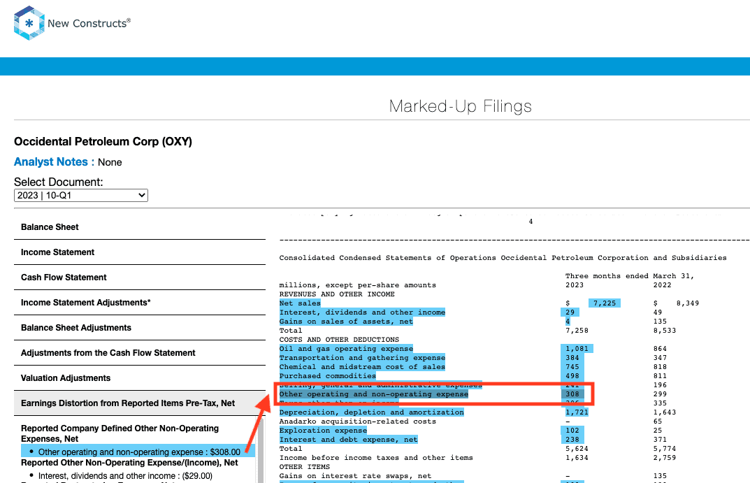Image resolution: width=750 pixels, height=483 pixels.
Task: Expand the Valuation Adjustments section
Action: tap(66, 377)
